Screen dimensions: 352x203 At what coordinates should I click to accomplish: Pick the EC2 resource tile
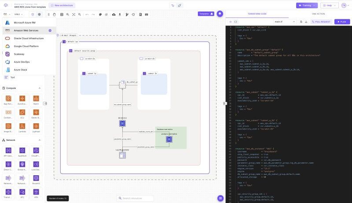tap(22, 114)
